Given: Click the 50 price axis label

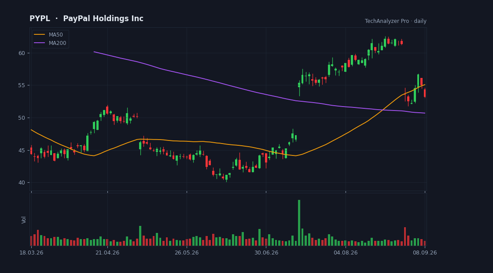Looking at the screenshot, I should point(22,118).
